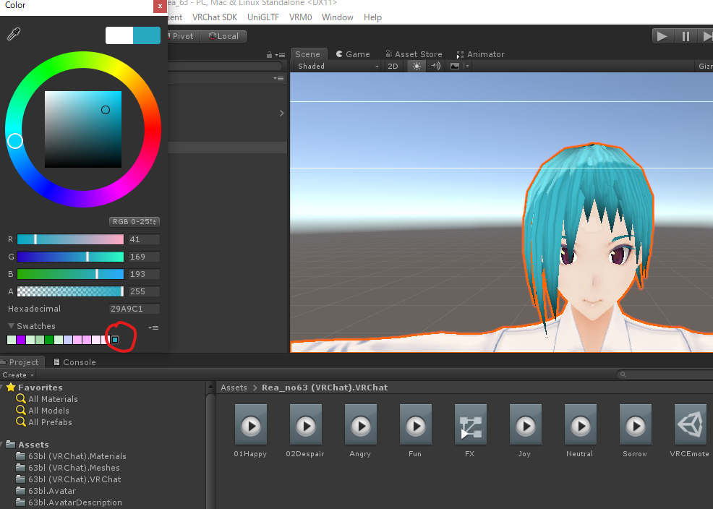713x509 pixels.
Task: Adjust the G channel slider
Action: [x=70, y=257]
